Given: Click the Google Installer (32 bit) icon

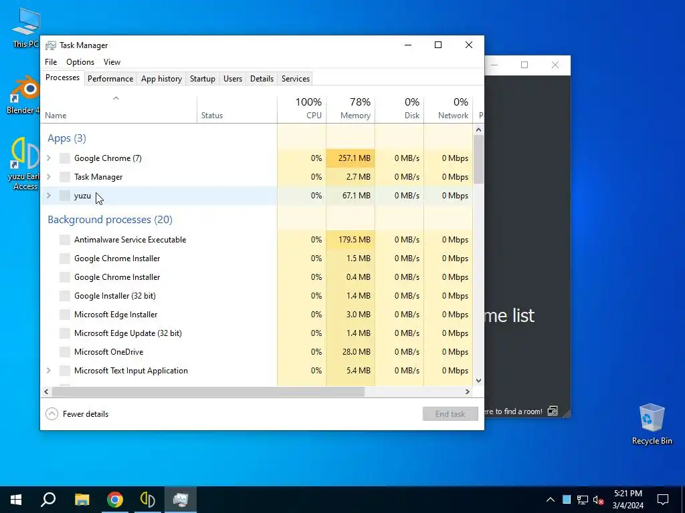Looking at the screenshot, I should [65, 296].
